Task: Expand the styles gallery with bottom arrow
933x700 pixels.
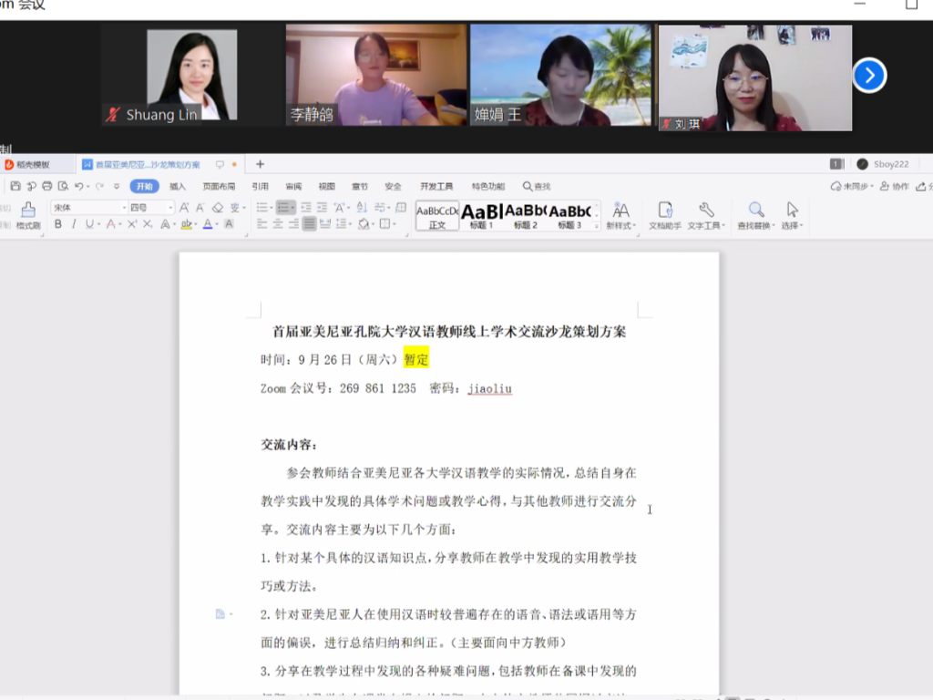Action: (596, 226)
